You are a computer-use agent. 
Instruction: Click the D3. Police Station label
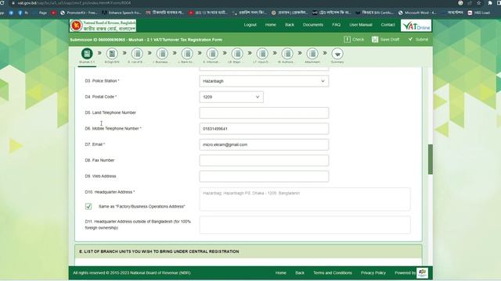pyautogui.click(x=103, y=81)
